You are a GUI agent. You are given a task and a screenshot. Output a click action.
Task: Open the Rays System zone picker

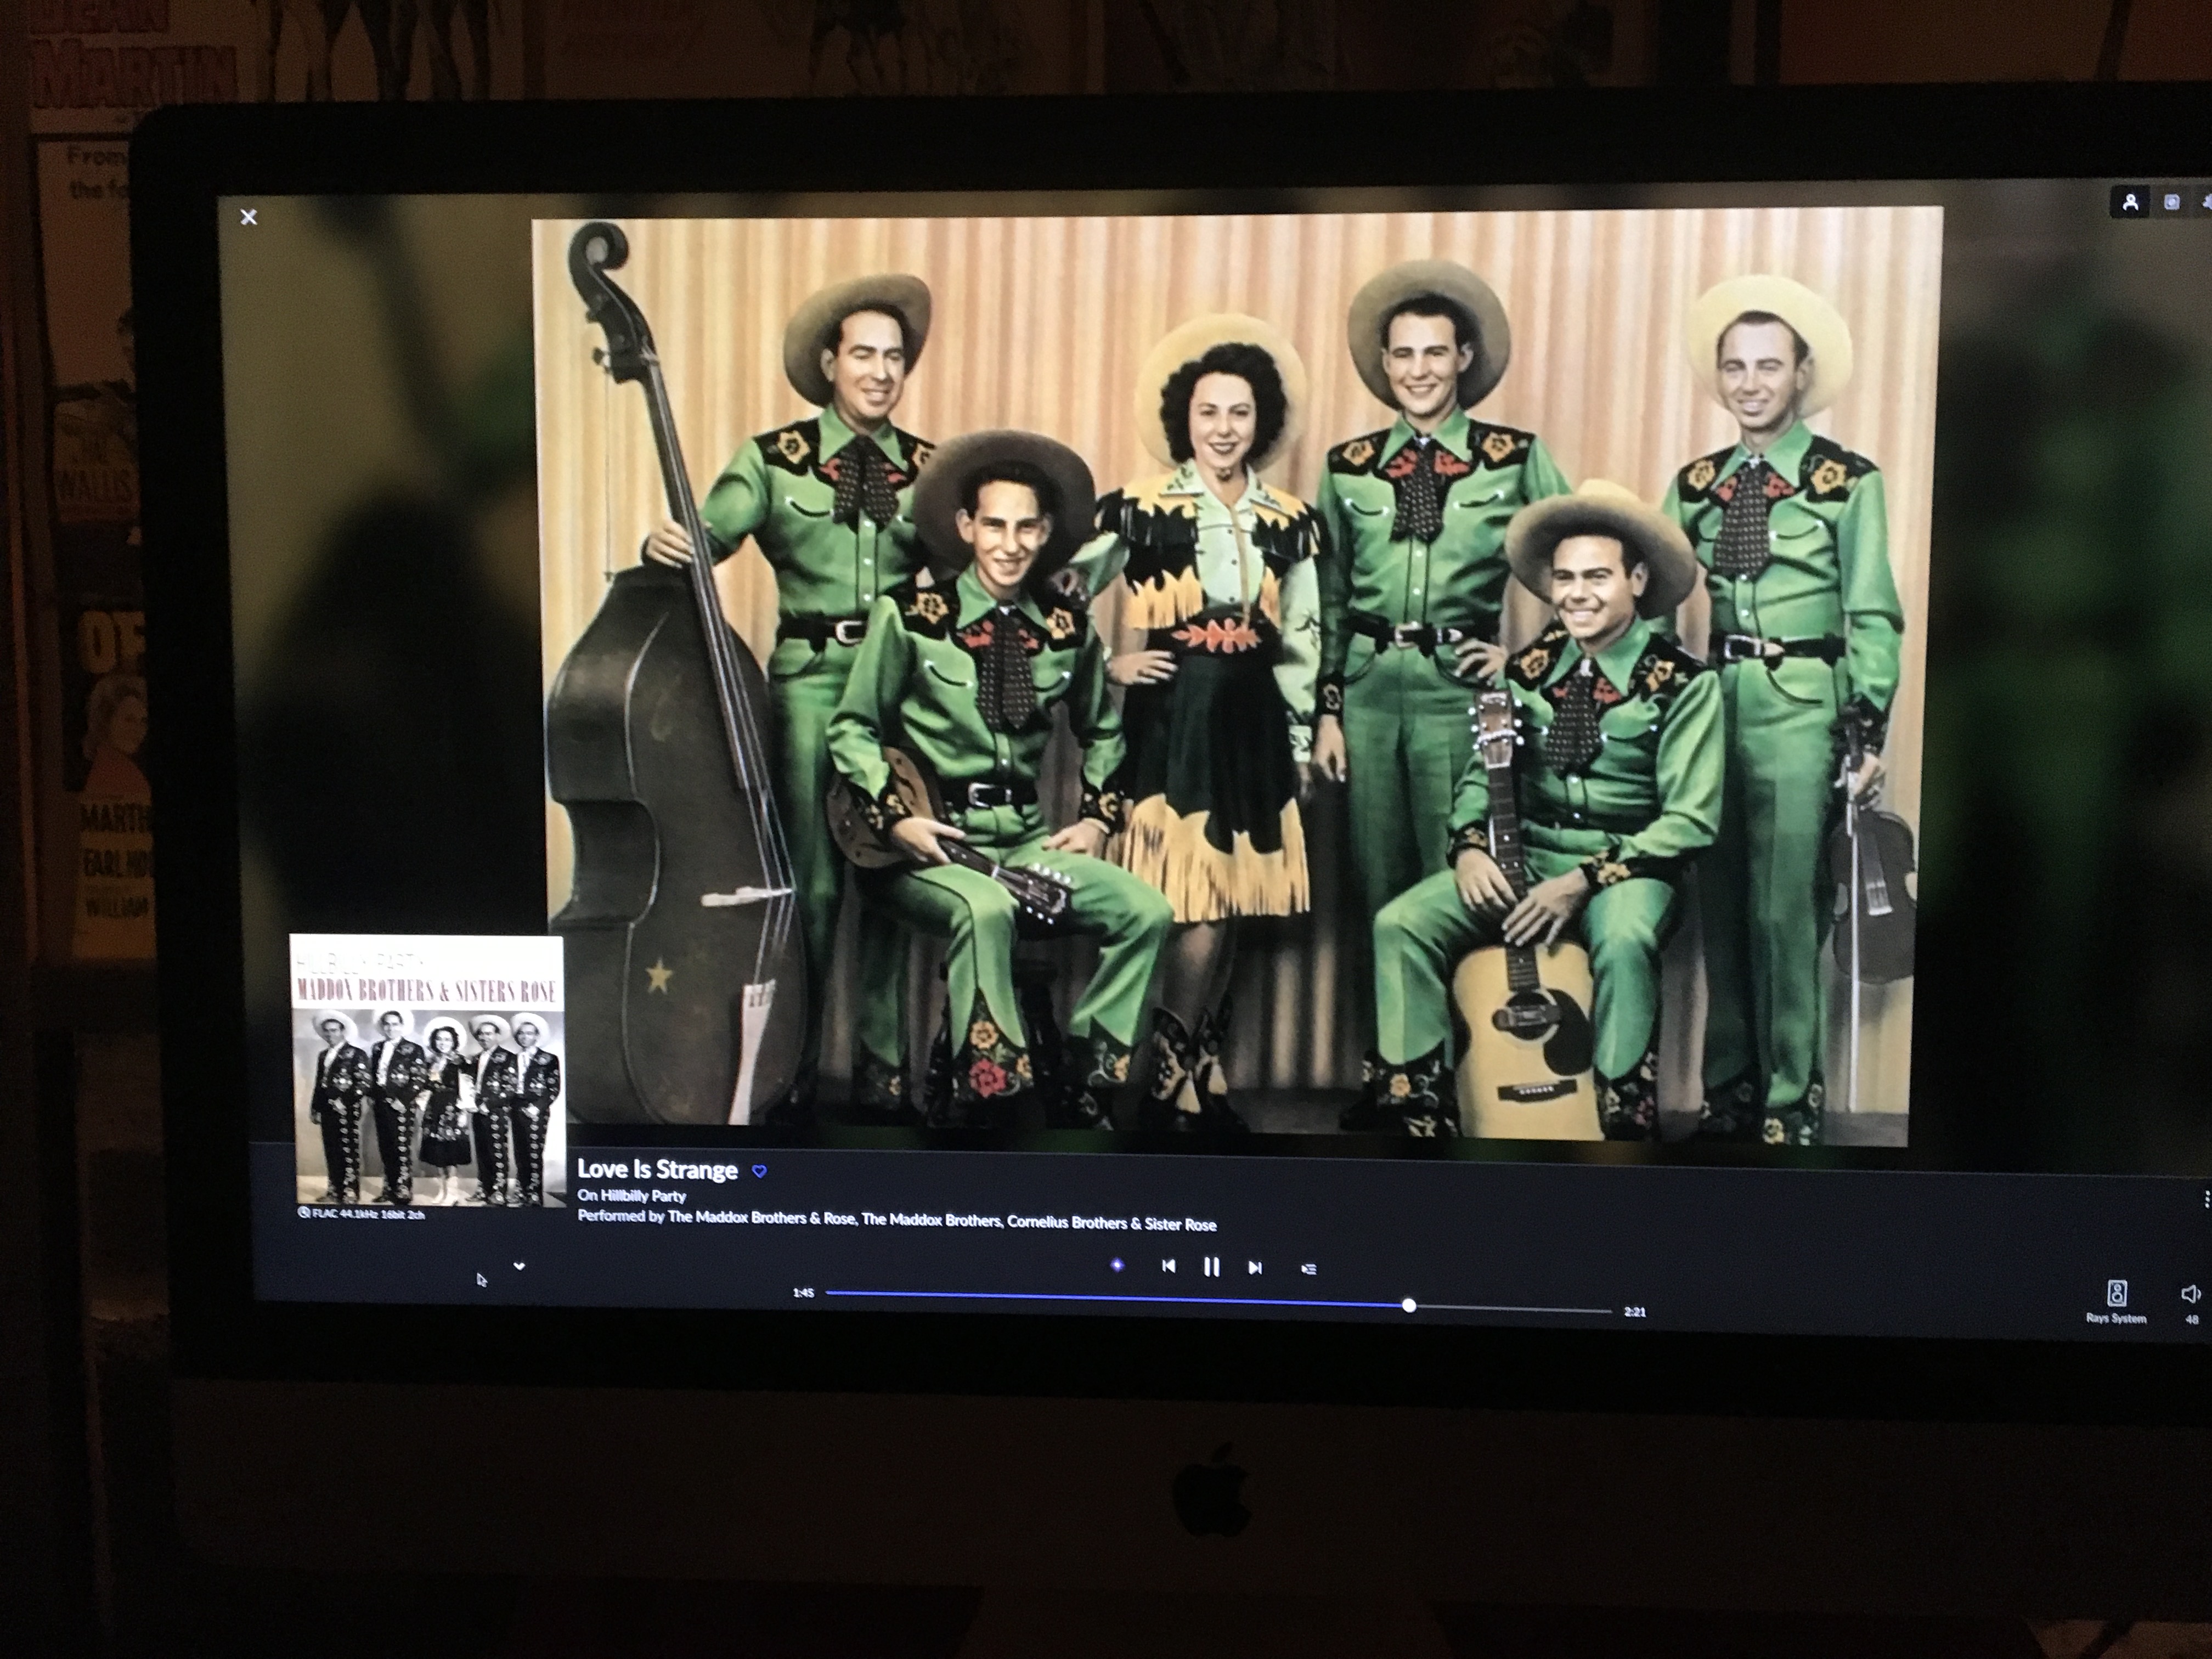click(x=2116, y=1301)
